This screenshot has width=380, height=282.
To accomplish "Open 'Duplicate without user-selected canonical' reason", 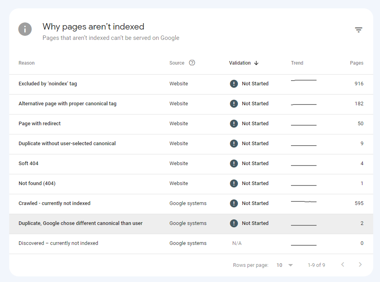I will [67, 144].
